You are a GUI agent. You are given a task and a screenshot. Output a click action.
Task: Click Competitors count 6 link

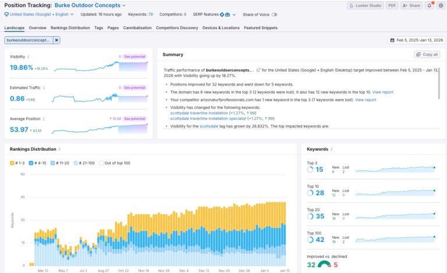pos(185,14)
